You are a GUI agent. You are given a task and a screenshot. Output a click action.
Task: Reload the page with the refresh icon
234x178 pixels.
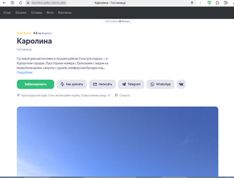click(x=20, y=3)
